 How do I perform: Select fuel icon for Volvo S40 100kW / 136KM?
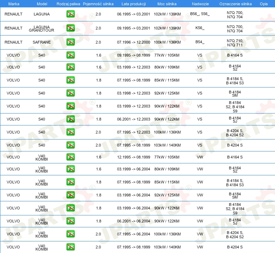(70, 132)
